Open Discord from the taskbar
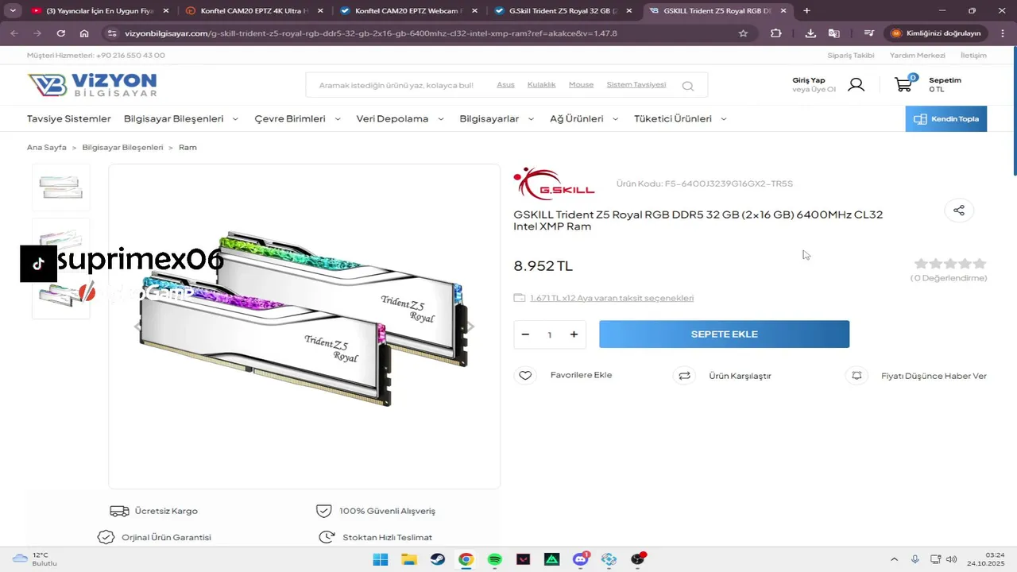 [581, 559]
